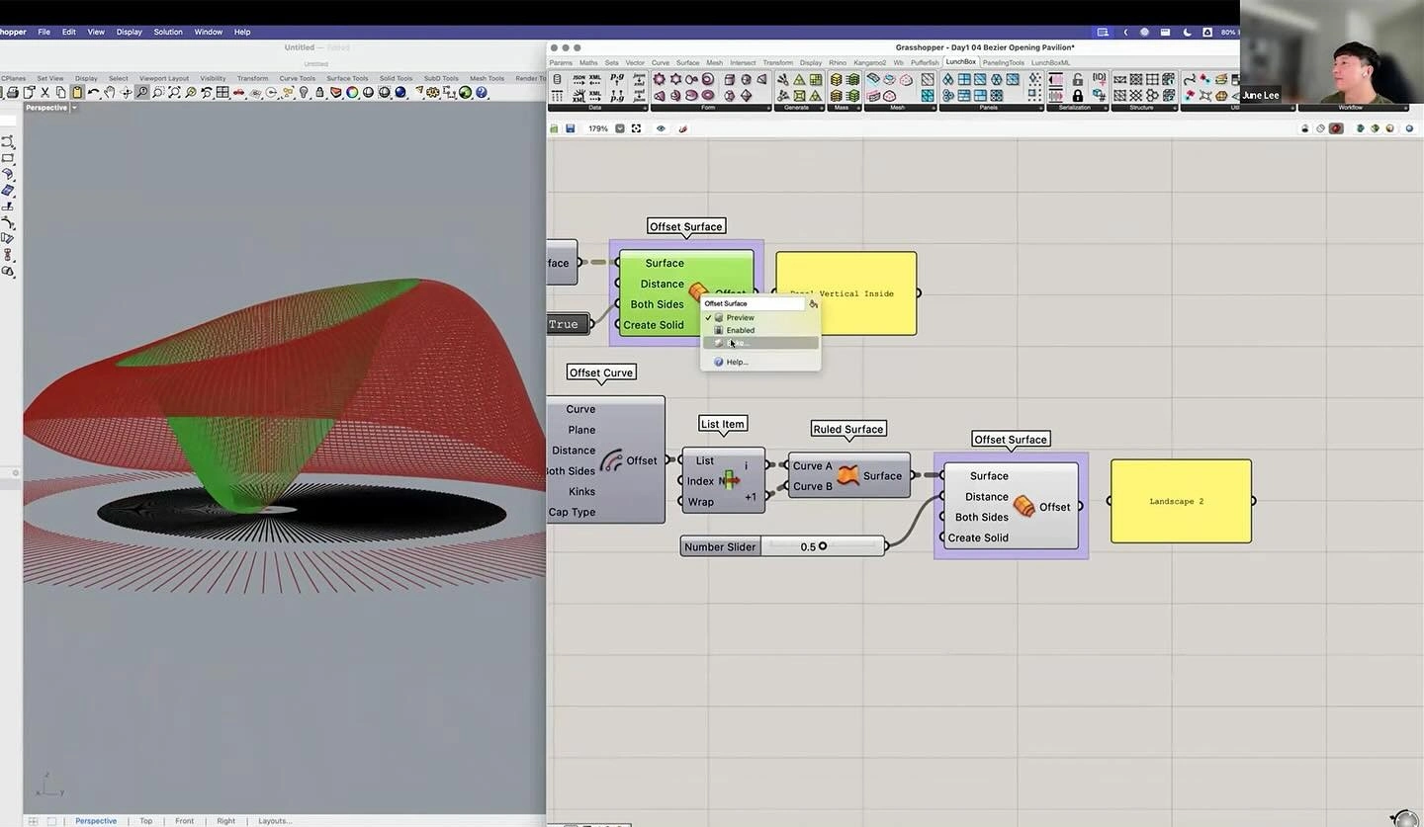
Task: Switch to the Top viewport tab in Rhino
Action: pos(146,821)
